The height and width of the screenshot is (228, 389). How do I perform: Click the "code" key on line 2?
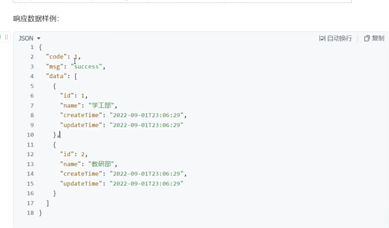(56, 57)
